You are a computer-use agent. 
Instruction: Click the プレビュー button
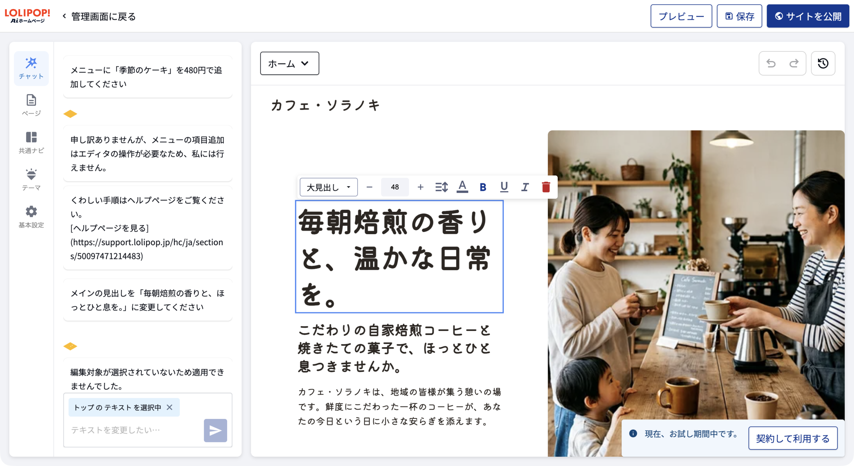[x=681, y=16]
